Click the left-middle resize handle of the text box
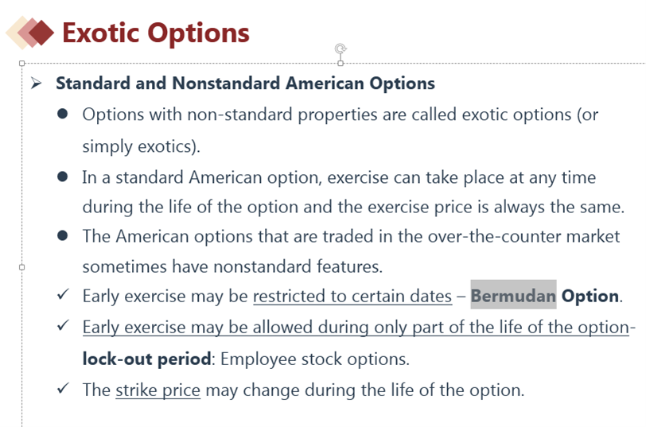 pos(22,267)
